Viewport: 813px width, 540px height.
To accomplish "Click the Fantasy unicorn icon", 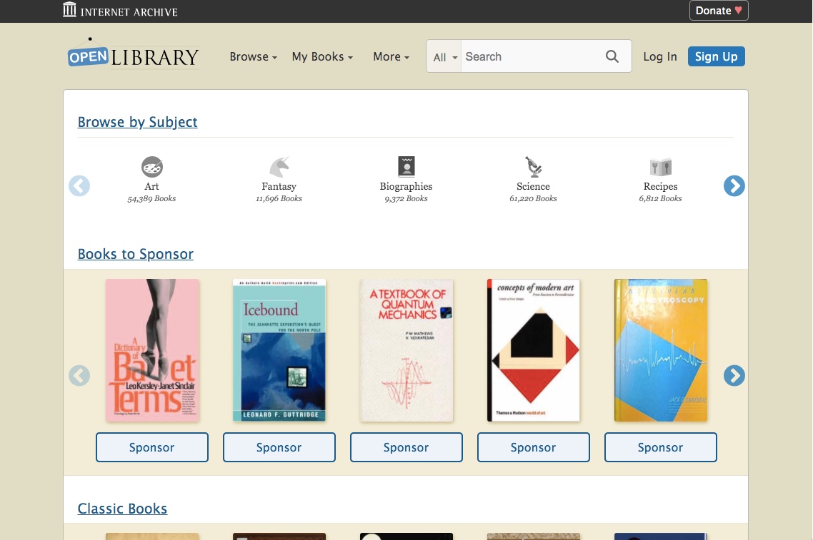I will point(279,166).
